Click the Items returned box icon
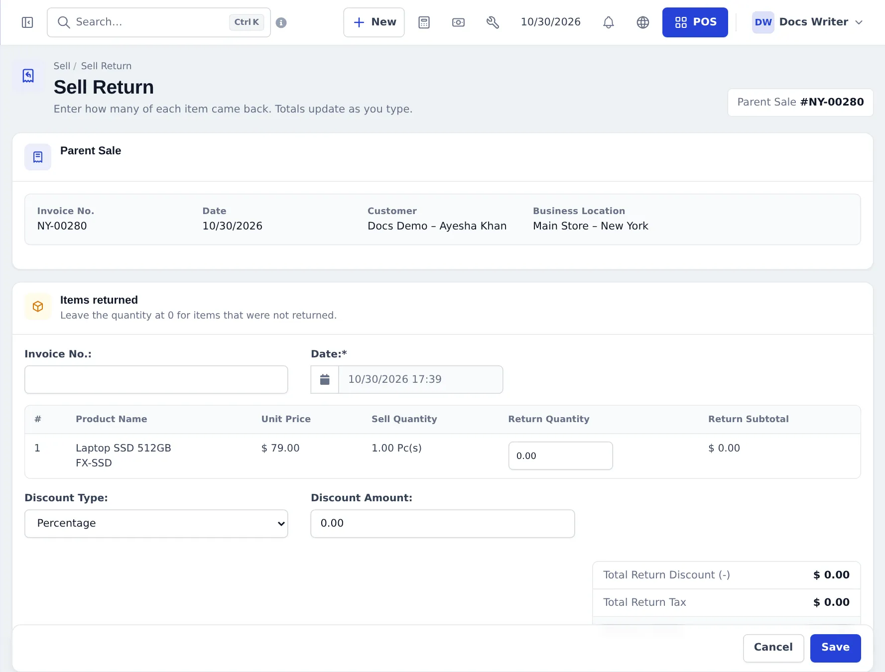The width and height of the screenshot is (885, 672). [38, 307]
